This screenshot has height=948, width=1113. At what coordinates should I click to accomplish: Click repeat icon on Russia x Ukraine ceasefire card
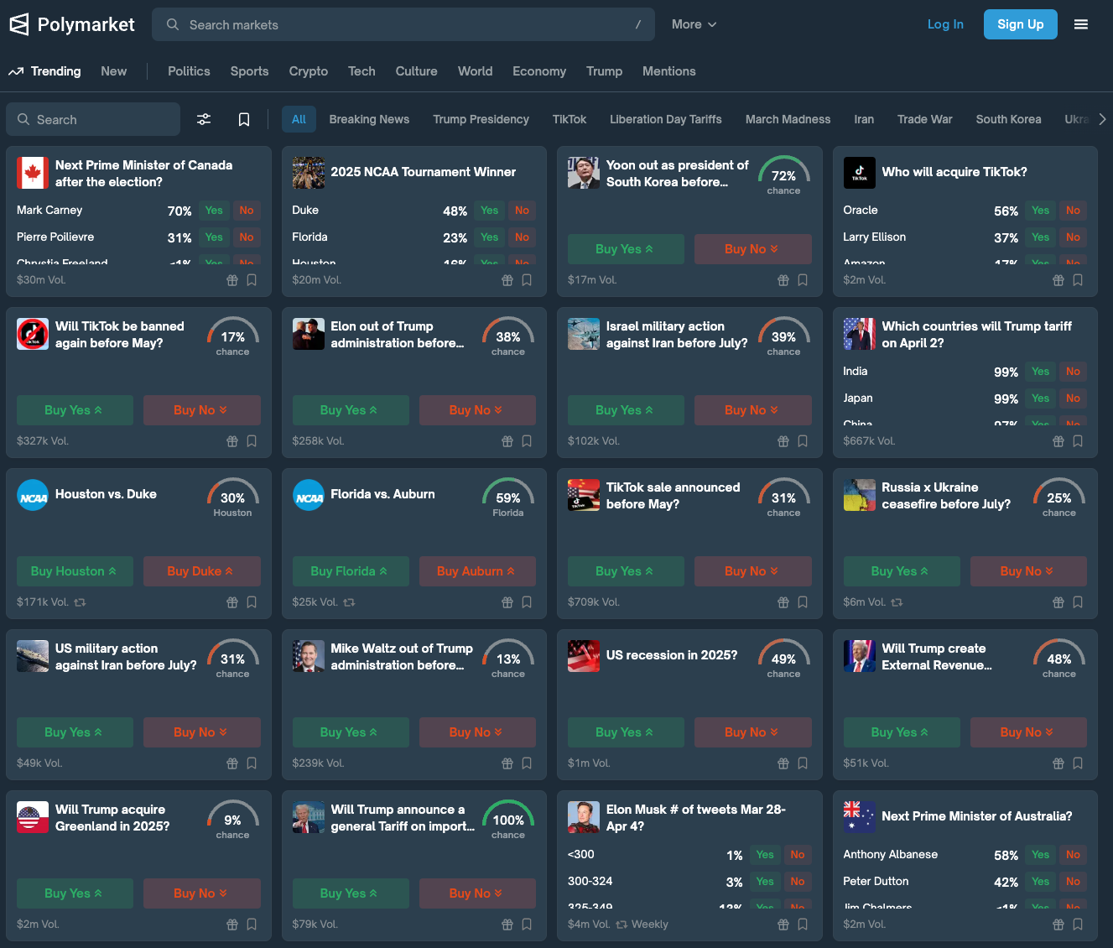[897, 602]
